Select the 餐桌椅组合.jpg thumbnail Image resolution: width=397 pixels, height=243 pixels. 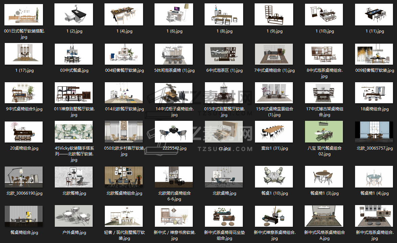pos(24,216)
